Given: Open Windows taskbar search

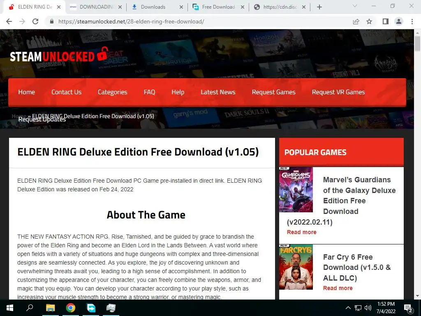Looking at the screenshot, I should click(x=30, y=308).
